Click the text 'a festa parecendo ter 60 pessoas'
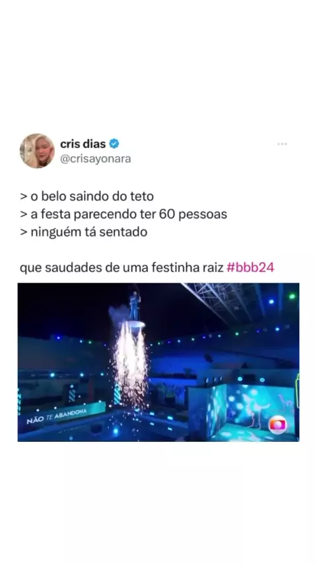This screenshot has width=317, height=565. click(x=123, y=214)
